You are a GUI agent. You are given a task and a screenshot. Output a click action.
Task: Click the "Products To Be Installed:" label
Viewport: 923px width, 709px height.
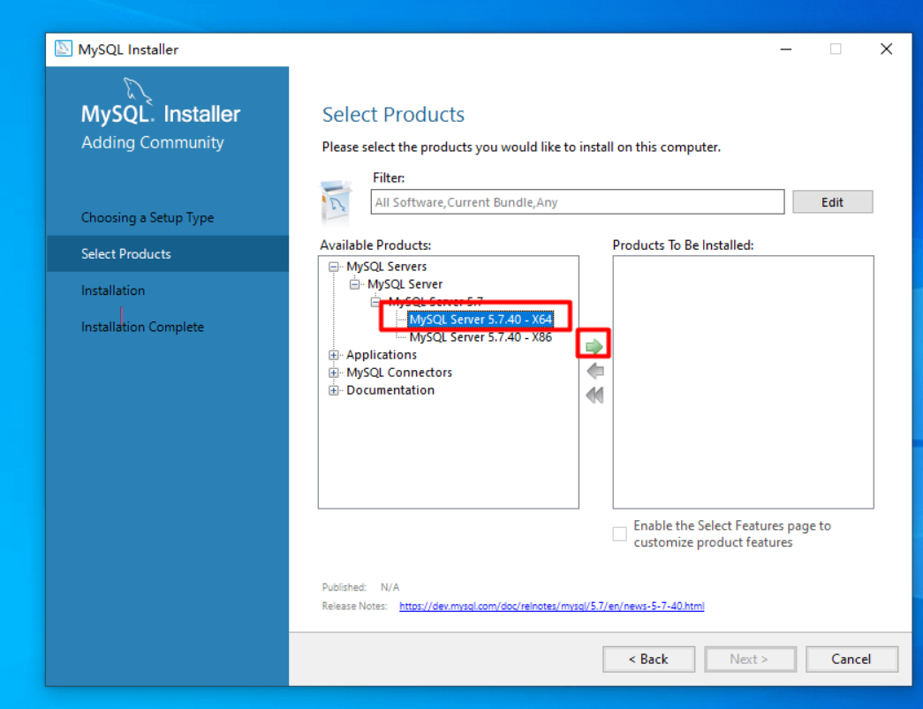[x=683, y=245]
